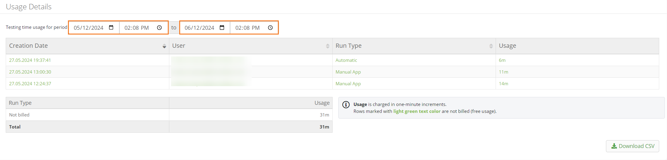Viewport: 667px width, 160px height.
Task: Edit the start date field 05/12/2024
Action: coord(88,28)
